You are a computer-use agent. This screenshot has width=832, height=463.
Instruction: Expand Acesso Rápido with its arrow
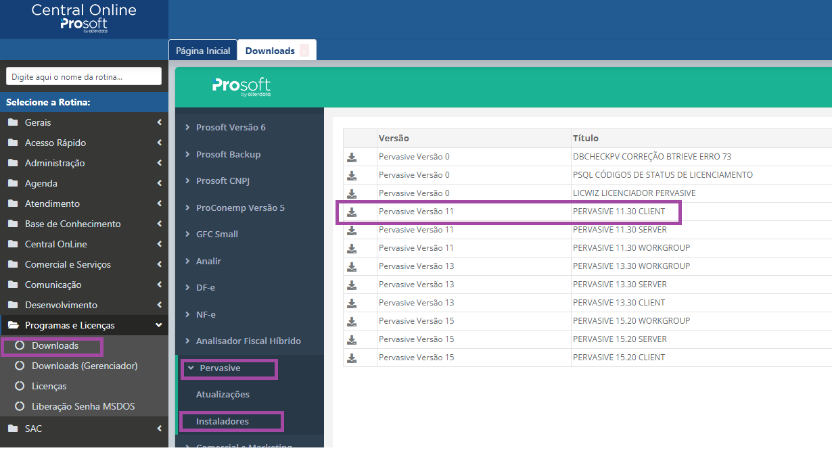click(159, 143)
